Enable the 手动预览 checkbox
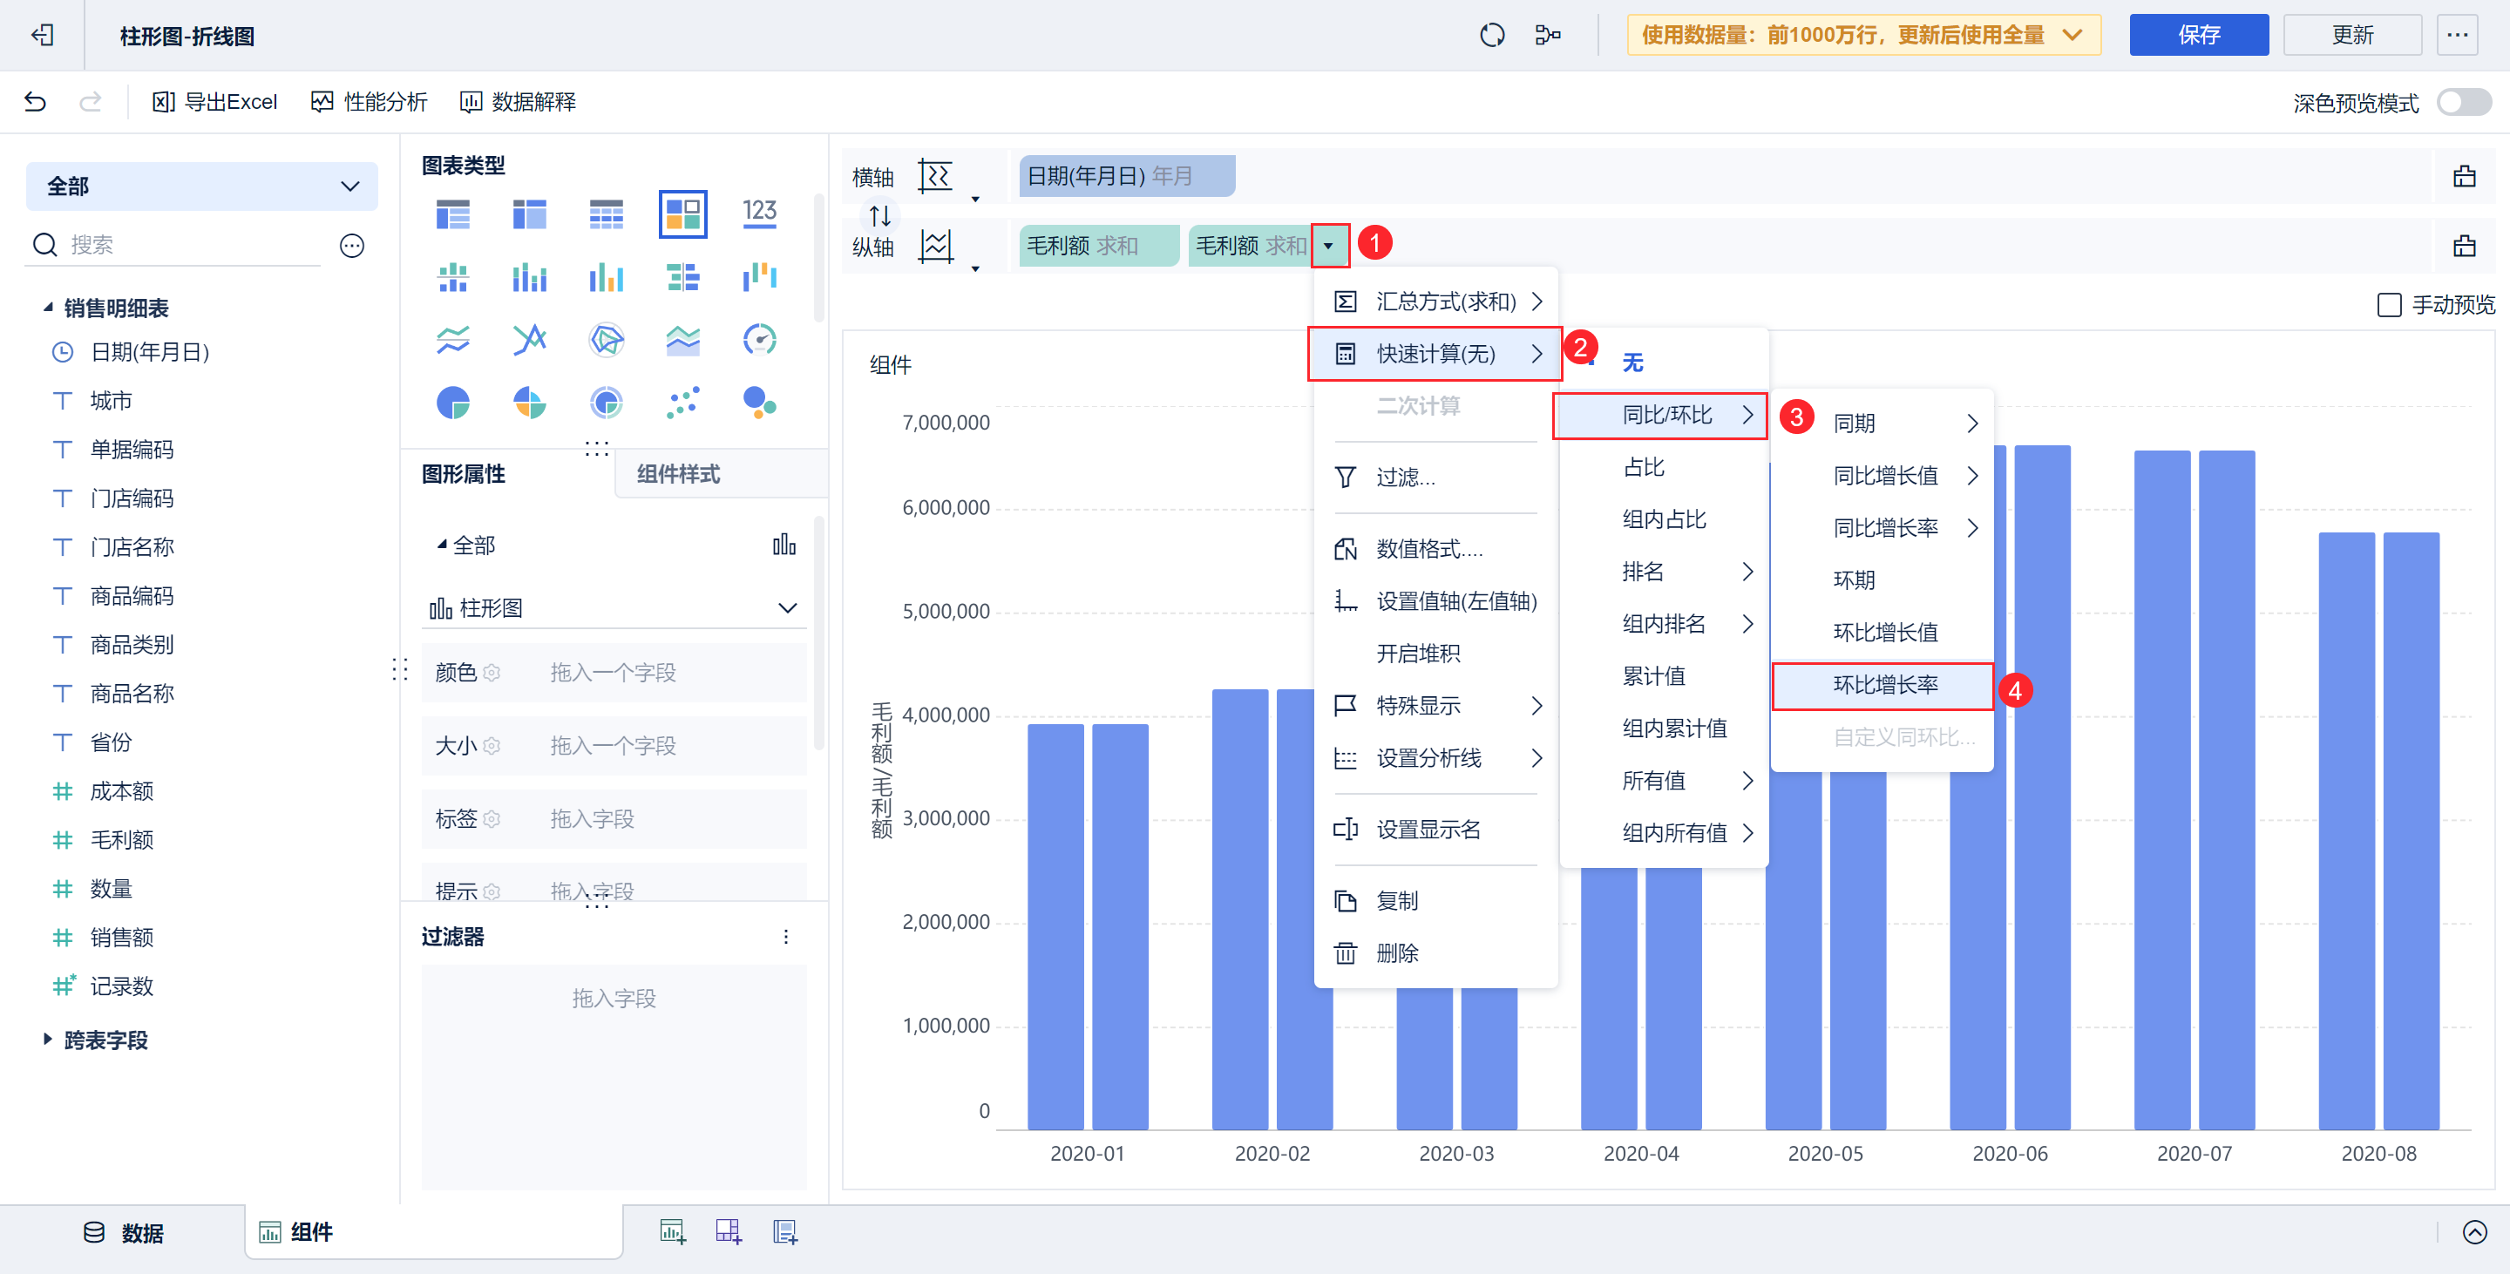 pos(2389,305)
